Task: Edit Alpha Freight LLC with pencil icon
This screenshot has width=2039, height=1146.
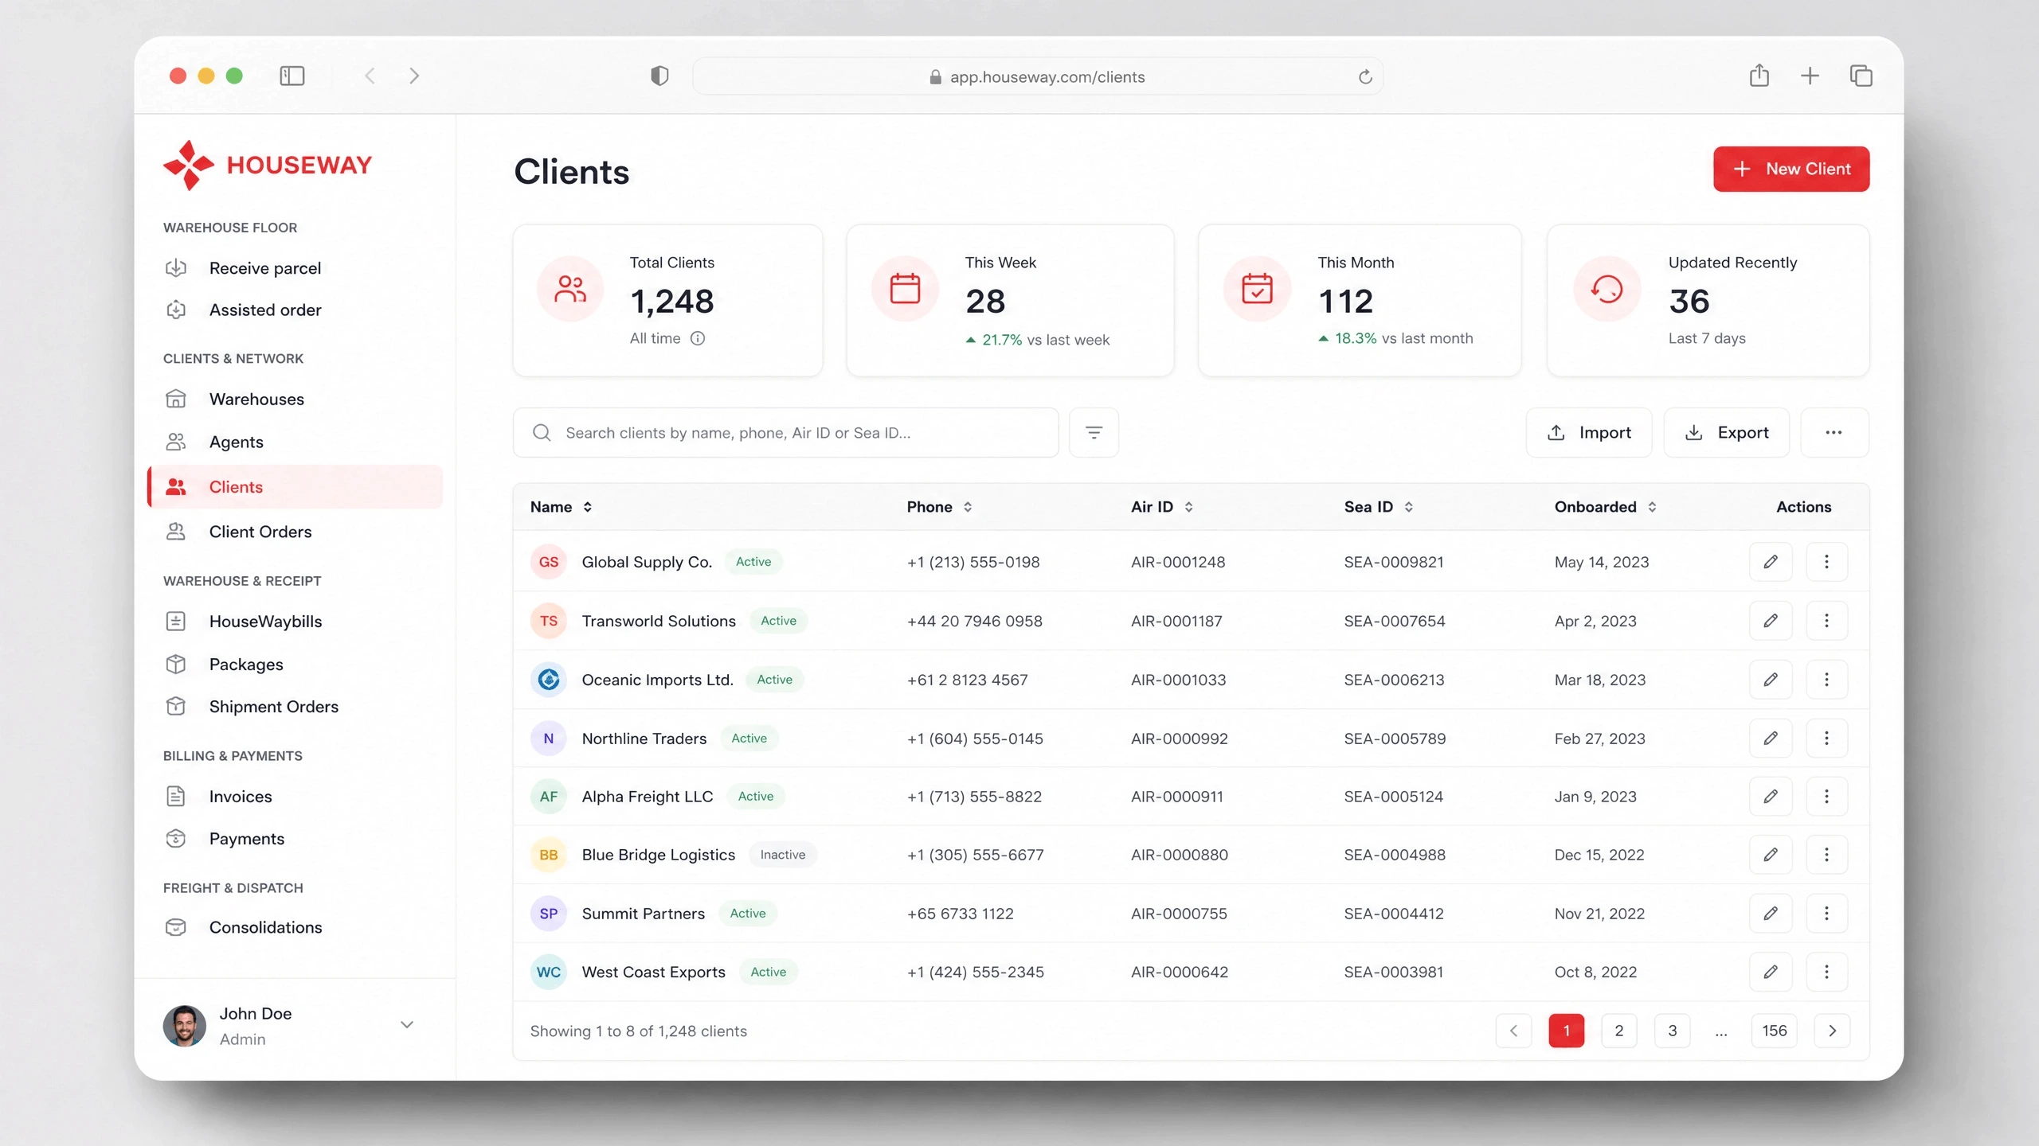Action: click(1771, 797)
